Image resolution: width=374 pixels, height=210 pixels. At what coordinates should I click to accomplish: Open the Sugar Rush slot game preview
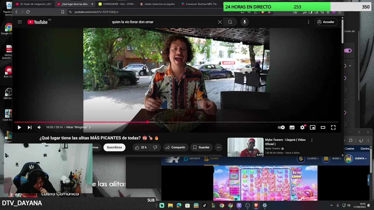click(265, 183)
